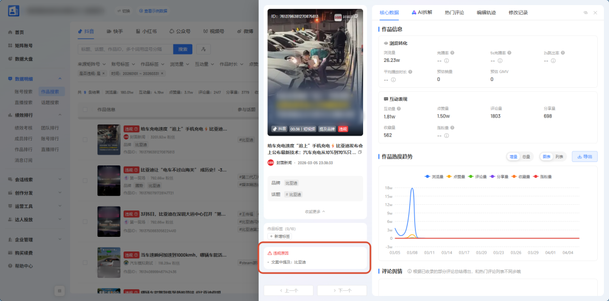Select 总量 in the trend toggle
Screen dimensions: 609x301
click(526, 156)
